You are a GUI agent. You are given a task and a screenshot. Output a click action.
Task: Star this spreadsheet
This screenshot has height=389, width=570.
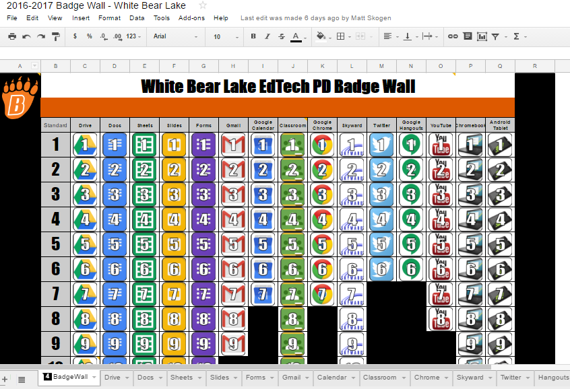[x=203, y=5]
